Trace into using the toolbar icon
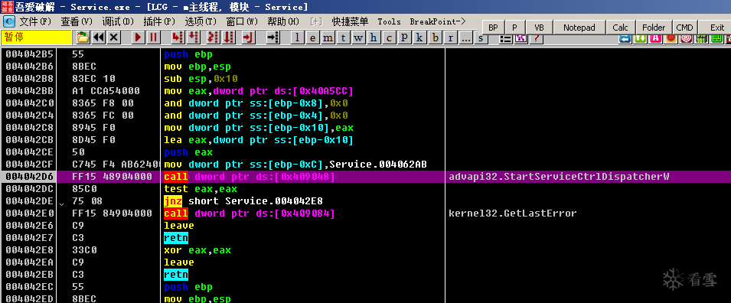The width and height of the screenshot is (731, 303). (x=213, y=37)
